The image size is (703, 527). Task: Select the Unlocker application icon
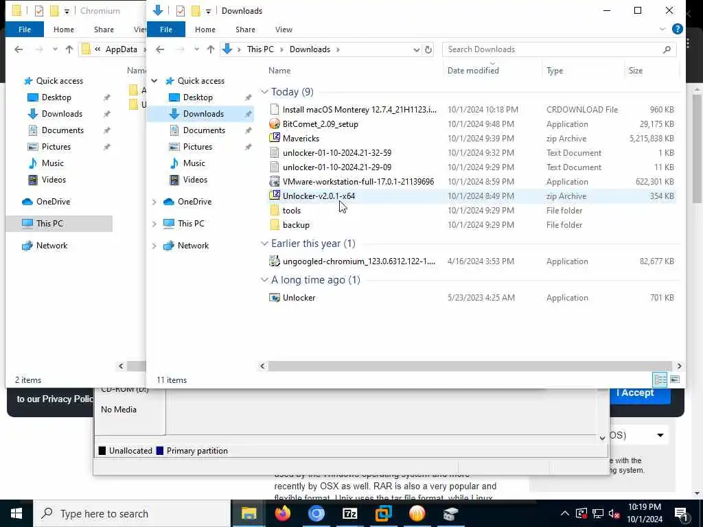[x=275, y=298]
